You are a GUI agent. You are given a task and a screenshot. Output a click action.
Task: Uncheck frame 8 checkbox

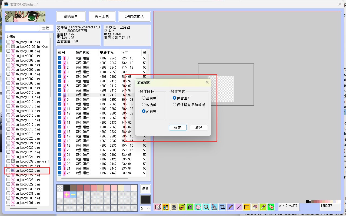click(59, 95)
